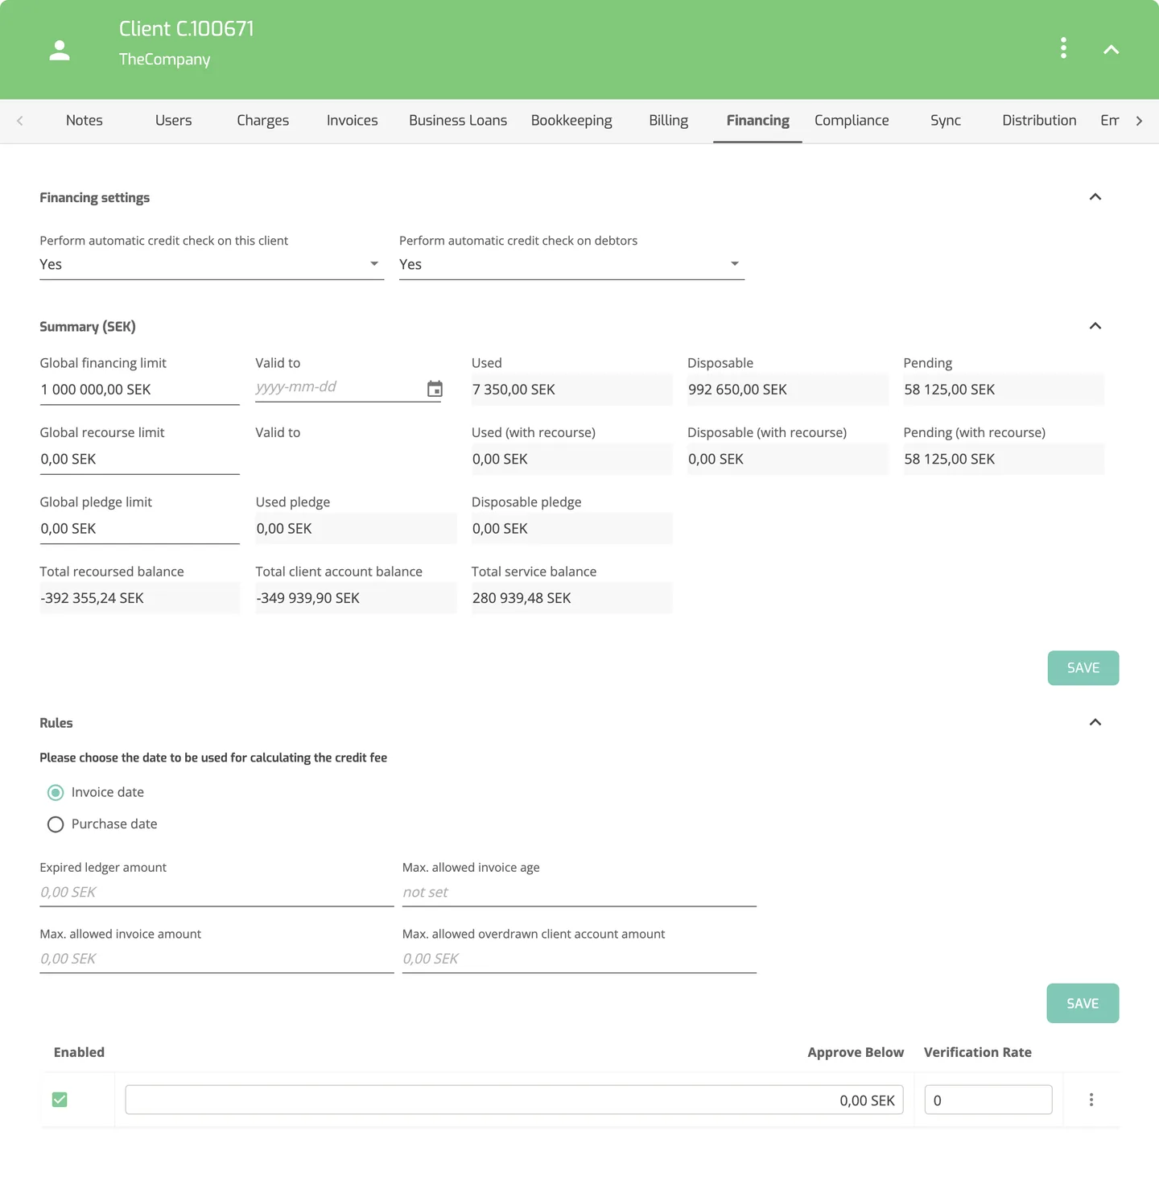Open the Valid to calendar picker

click(435, 389)
